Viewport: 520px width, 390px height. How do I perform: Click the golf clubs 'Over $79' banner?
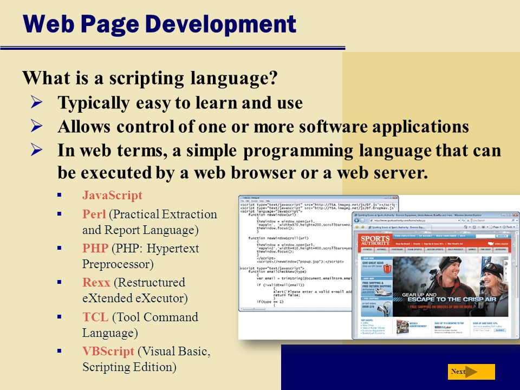[x=377, y=308]
